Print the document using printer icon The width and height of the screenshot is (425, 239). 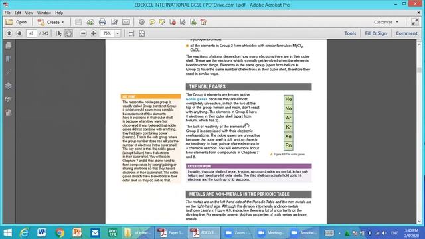tap(102, 22)
